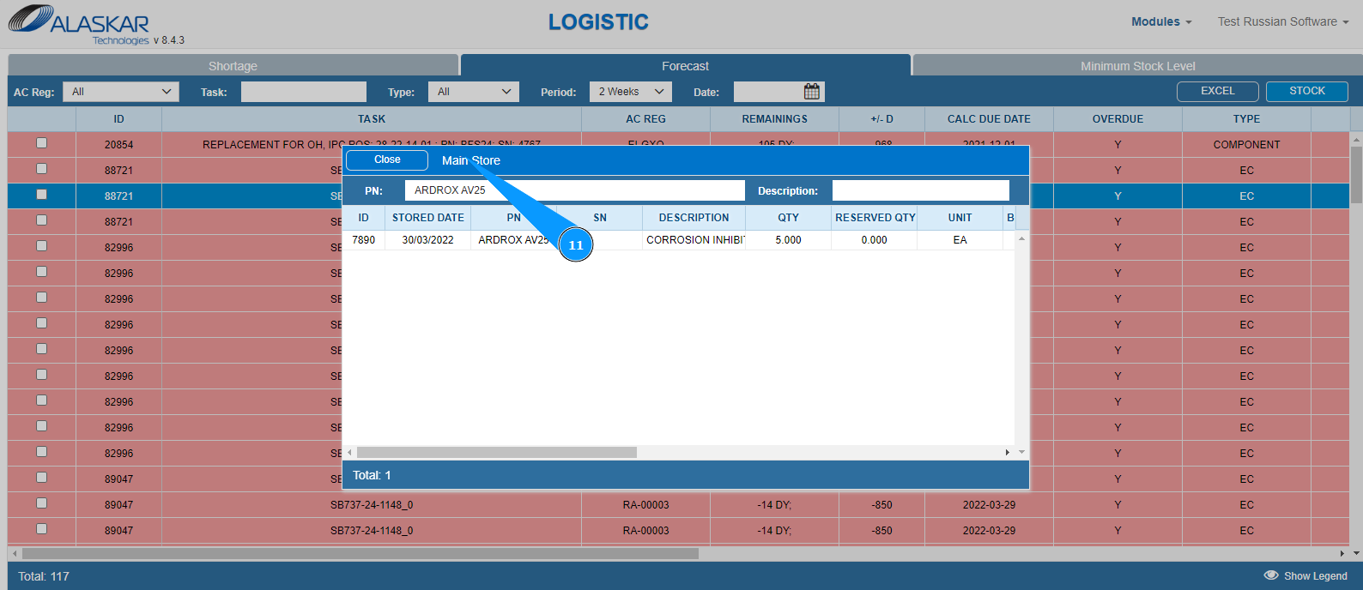Click the Show Legend eye icon
Screen dimensions: 1363x590
(x=1271, y=575)
